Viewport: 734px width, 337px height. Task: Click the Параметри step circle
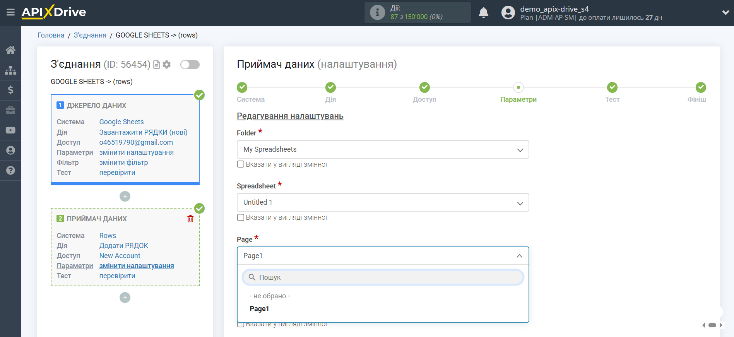click(518, 87)
